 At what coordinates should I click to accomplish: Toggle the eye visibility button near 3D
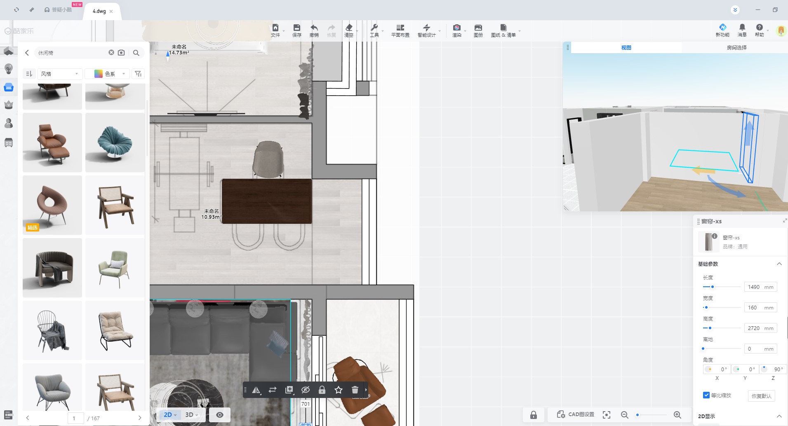[x=220, y=415]
